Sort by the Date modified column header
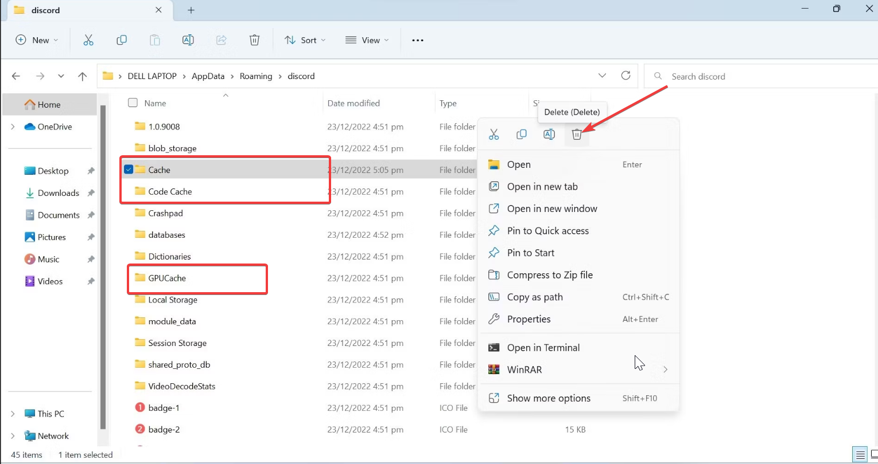This screenshot has width=878, height=464. pos(353,103)
